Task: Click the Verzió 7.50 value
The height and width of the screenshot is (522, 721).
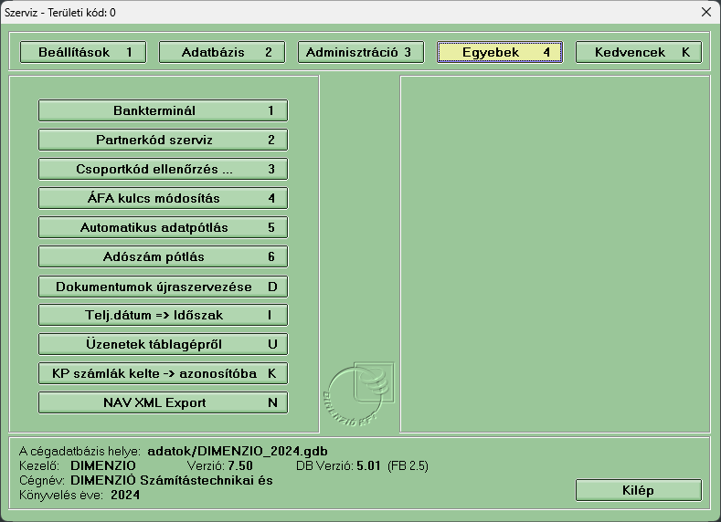Action: click(240, 465)
